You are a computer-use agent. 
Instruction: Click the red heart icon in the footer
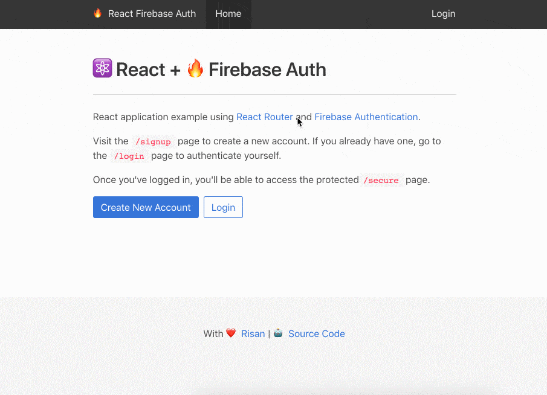[x=231, y=333]
